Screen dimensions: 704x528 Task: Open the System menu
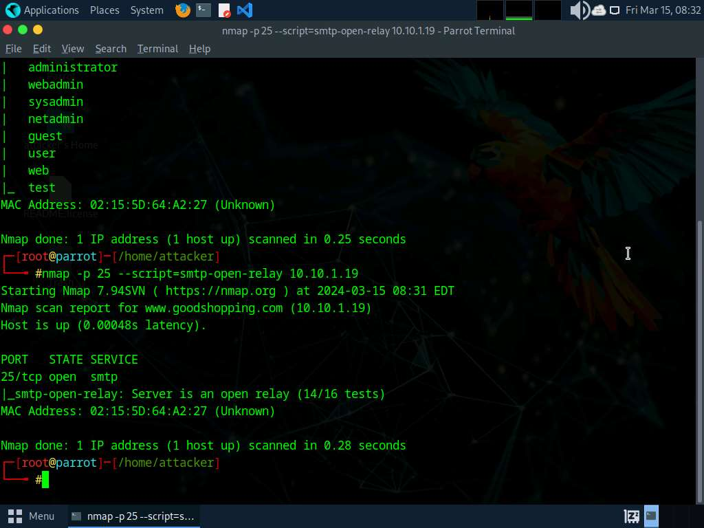pos(146,10)
